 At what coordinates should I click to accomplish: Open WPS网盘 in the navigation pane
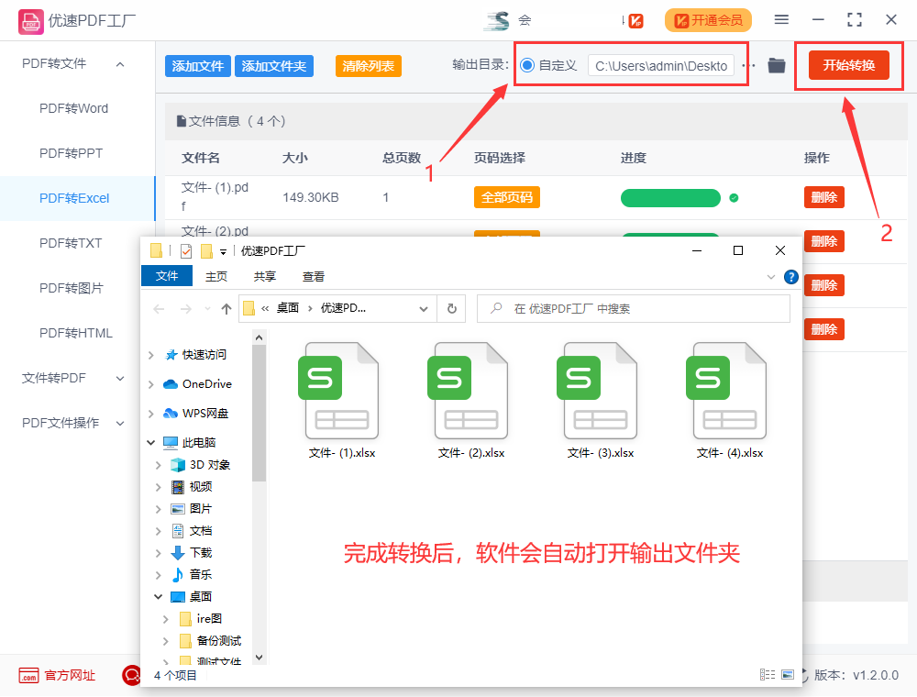coord(195,414)
